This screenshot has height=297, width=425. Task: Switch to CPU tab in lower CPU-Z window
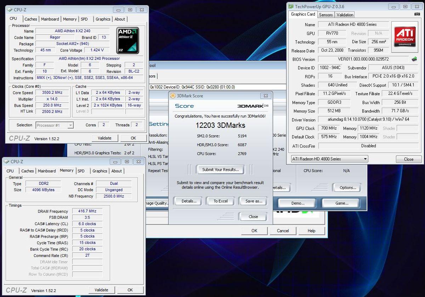point(10,171)
